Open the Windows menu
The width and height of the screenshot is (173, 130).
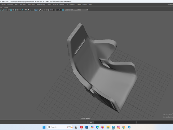pos(10,4)
